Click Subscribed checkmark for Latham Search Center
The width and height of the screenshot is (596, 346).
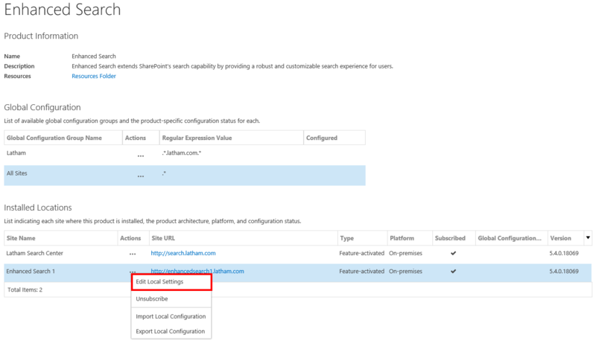(453, 254)
